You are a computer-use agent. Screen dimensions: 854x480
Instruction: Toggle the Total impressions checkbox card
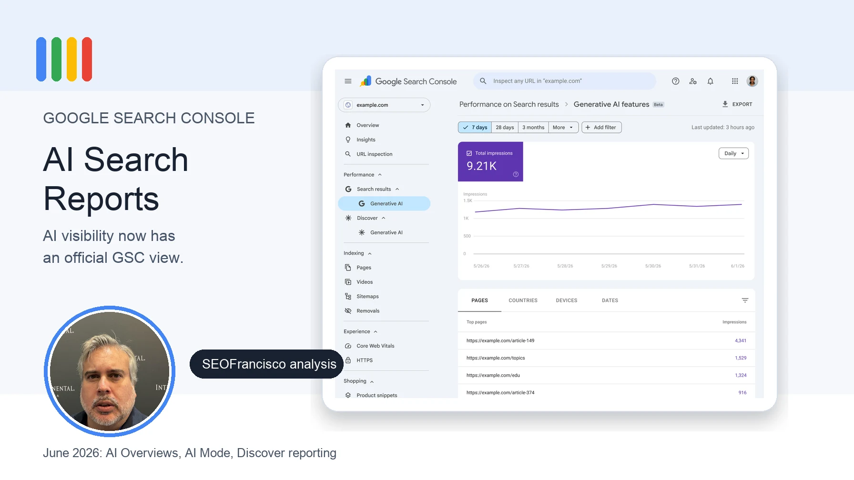coord(490,161)
